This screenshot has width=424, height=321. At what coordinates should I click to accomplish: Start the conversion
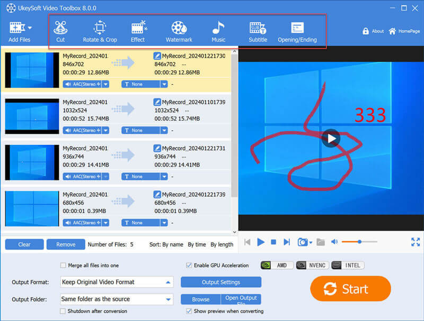coord(350,289)
